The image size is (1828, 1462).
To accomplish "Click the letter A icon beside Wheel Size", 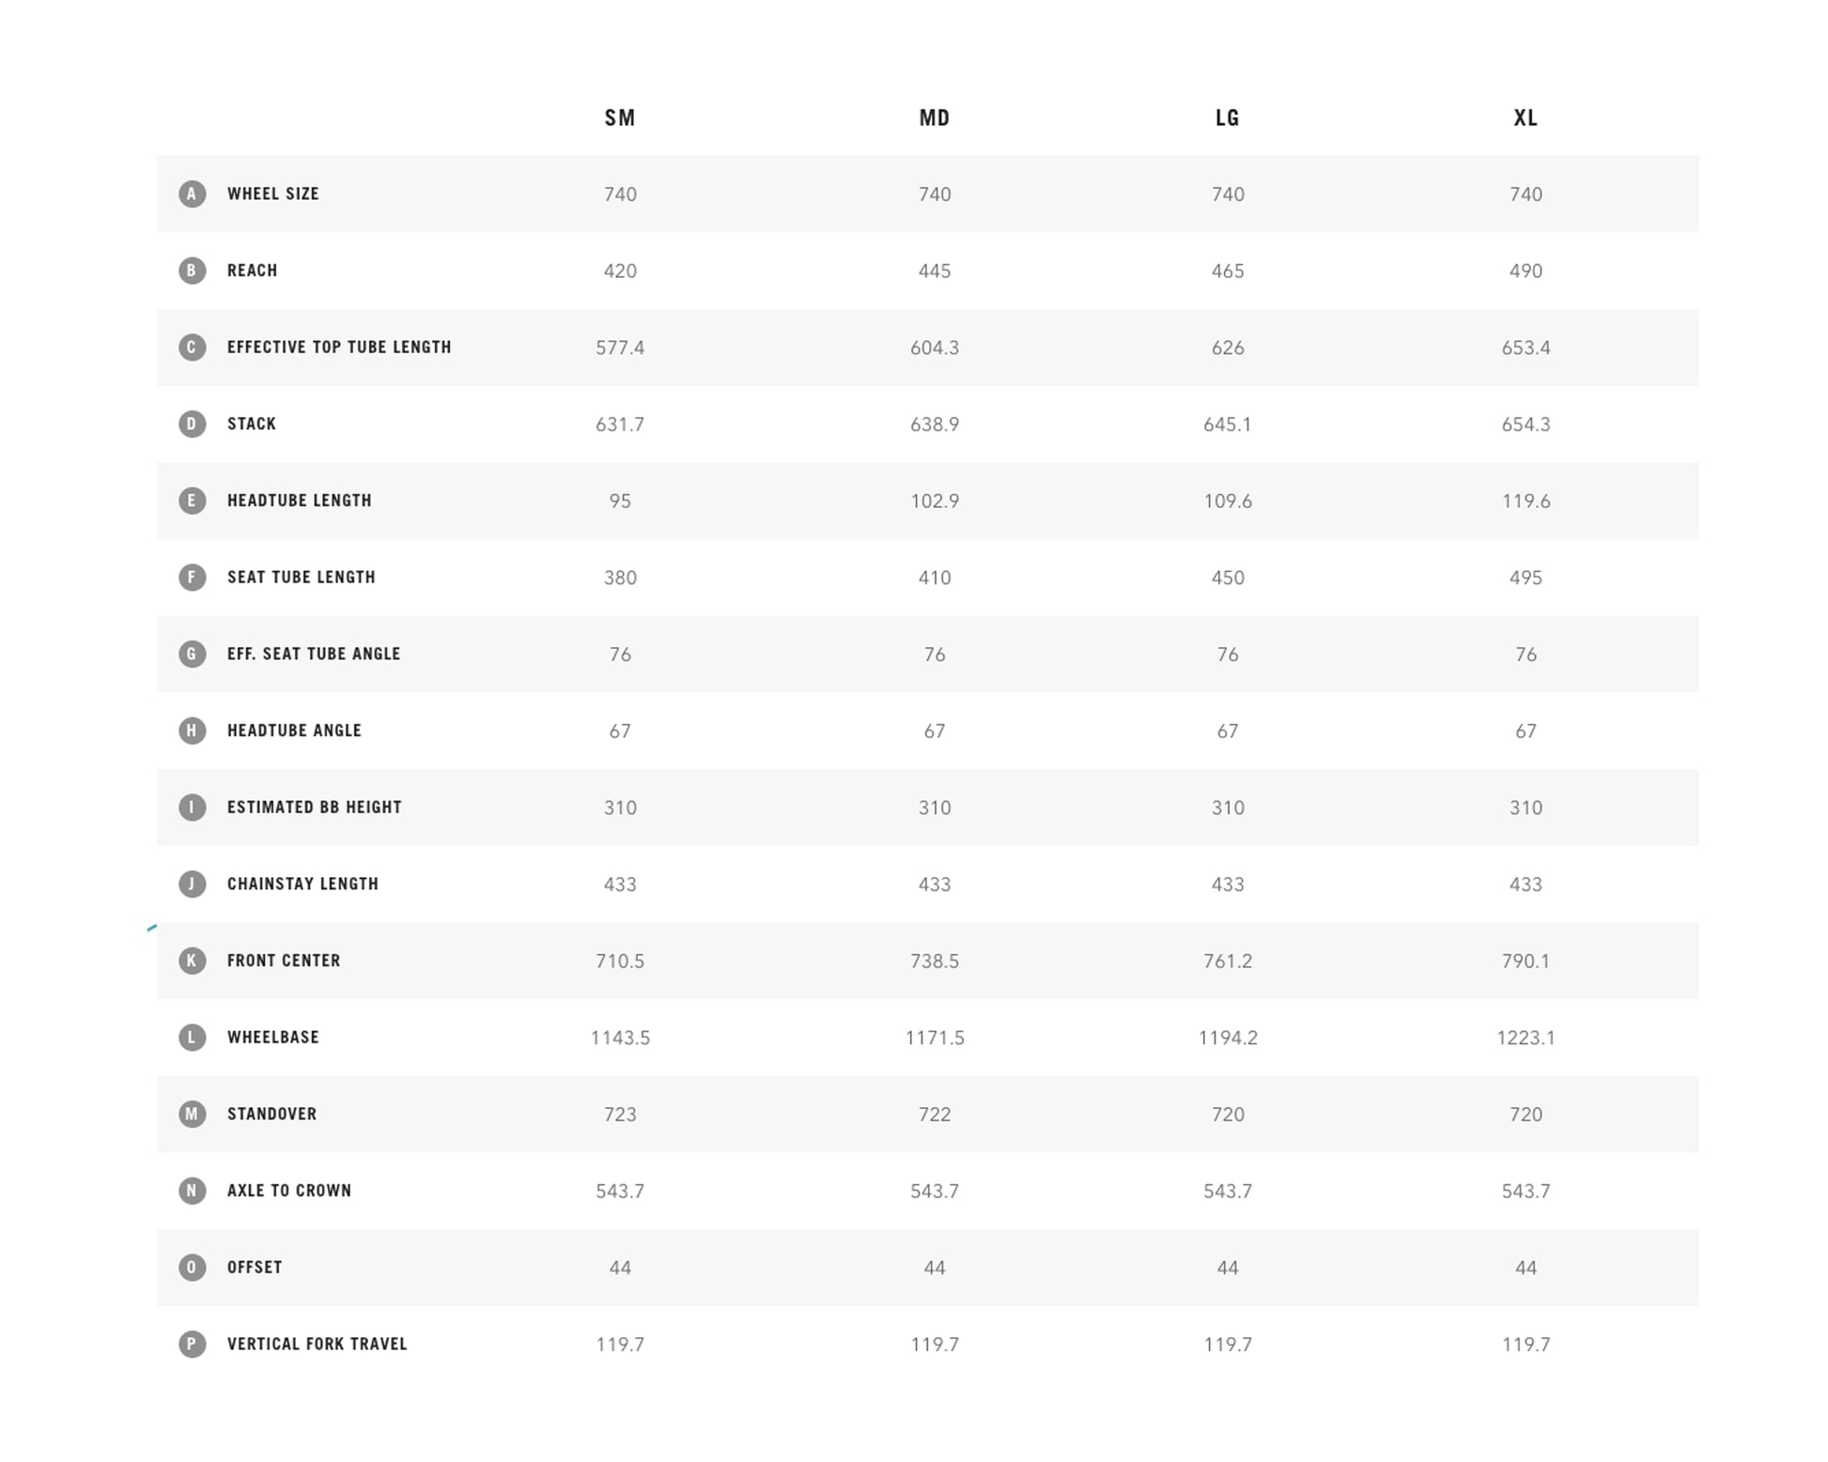I will point(192,194).
